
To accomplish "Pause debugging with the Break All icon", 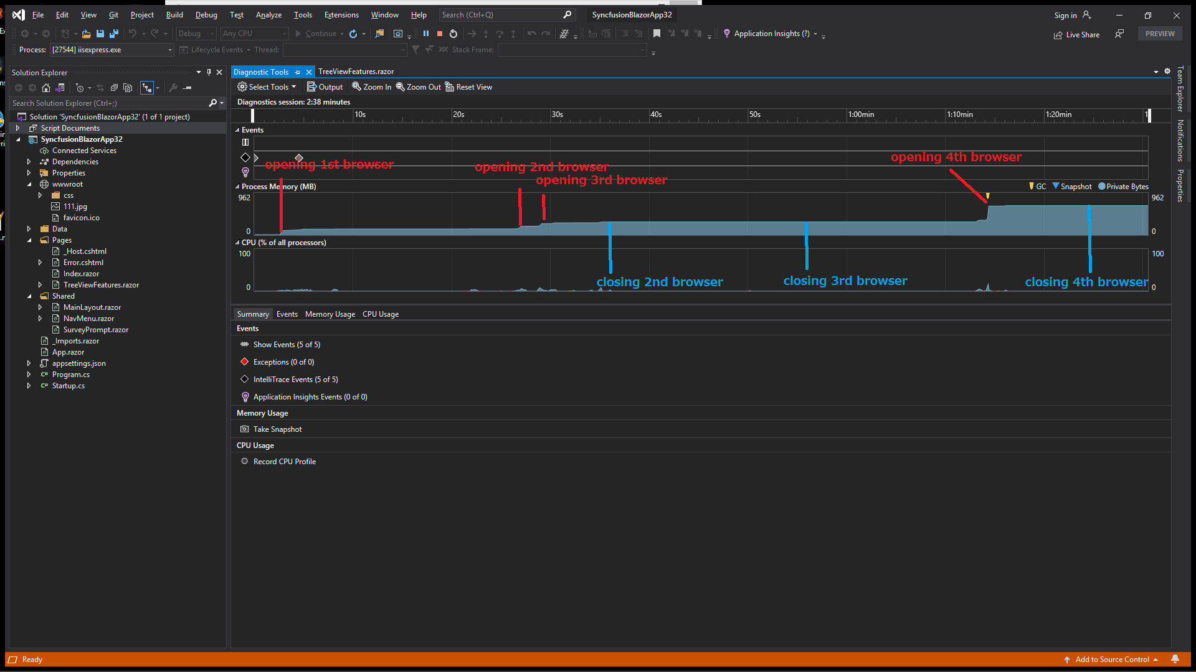I will pos(426,34).
